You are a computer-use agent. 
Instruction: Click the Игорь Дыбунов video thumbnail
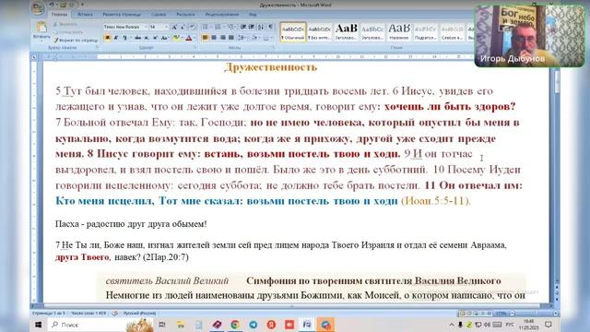529,36
